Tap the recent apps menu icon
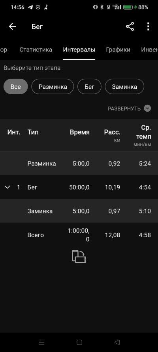This screenshot has height=352, width=158. (41, 342)
